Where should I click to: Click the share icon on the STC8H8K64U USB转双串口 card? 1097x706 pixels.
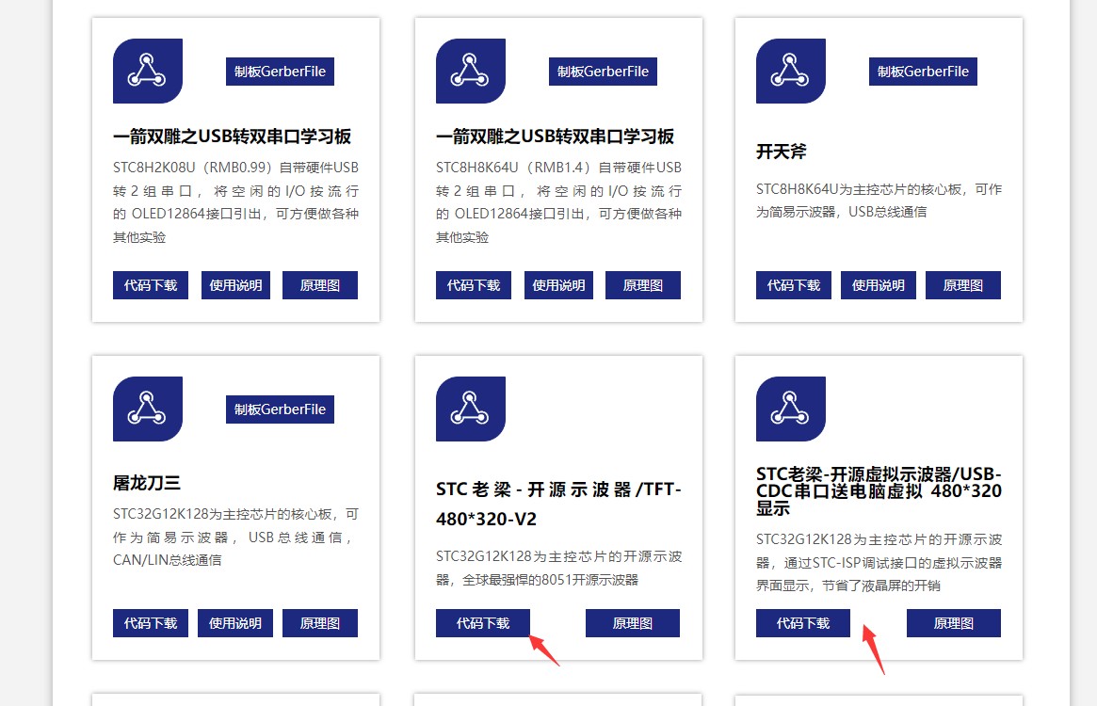pos(470,71)
